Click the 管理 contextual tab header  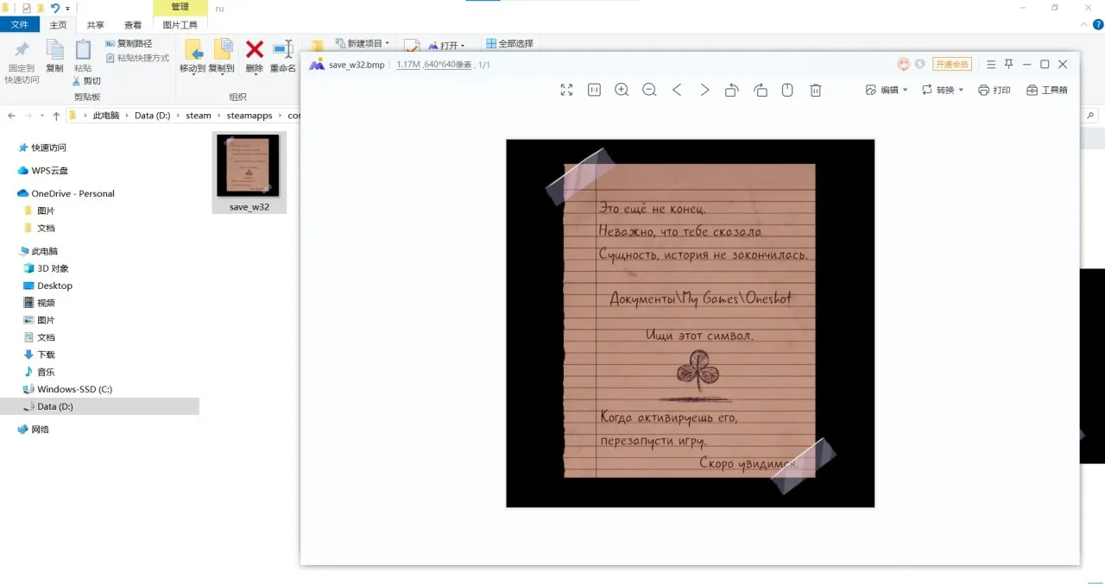(x=180, y=7)
